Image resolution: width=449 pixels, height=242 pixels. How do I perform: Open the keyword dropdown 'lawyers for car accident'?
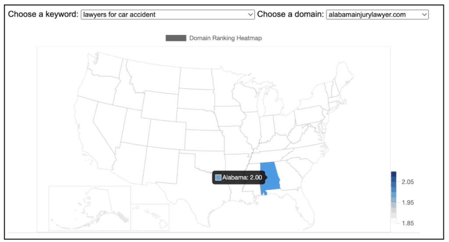point(168,14)
